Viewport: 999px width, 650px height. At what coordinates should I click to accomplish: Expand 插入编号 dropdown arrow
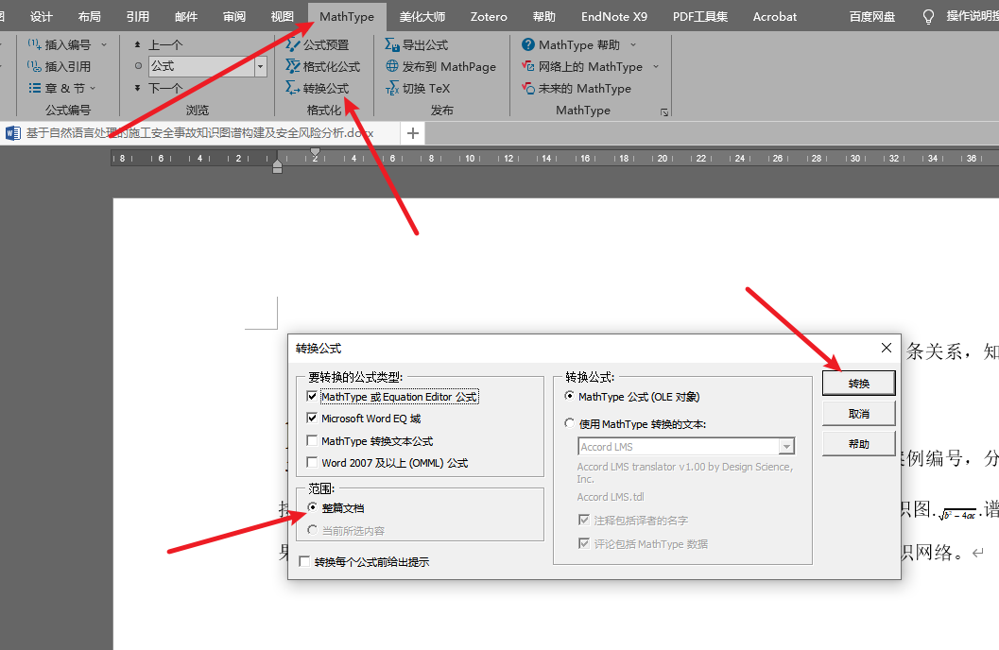click(104, 44)
